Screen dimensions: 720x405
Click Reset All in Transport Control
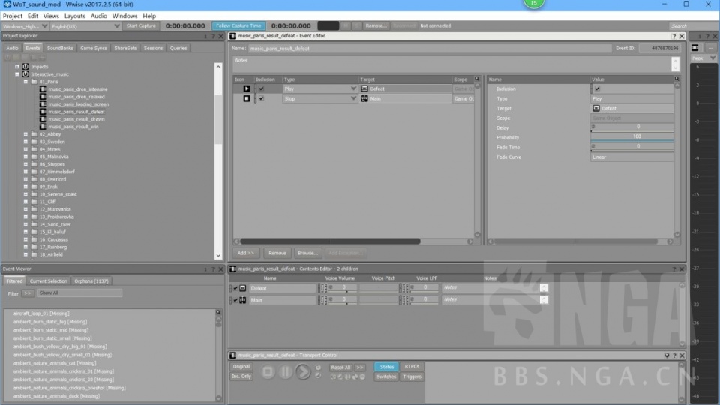[340, 367]
